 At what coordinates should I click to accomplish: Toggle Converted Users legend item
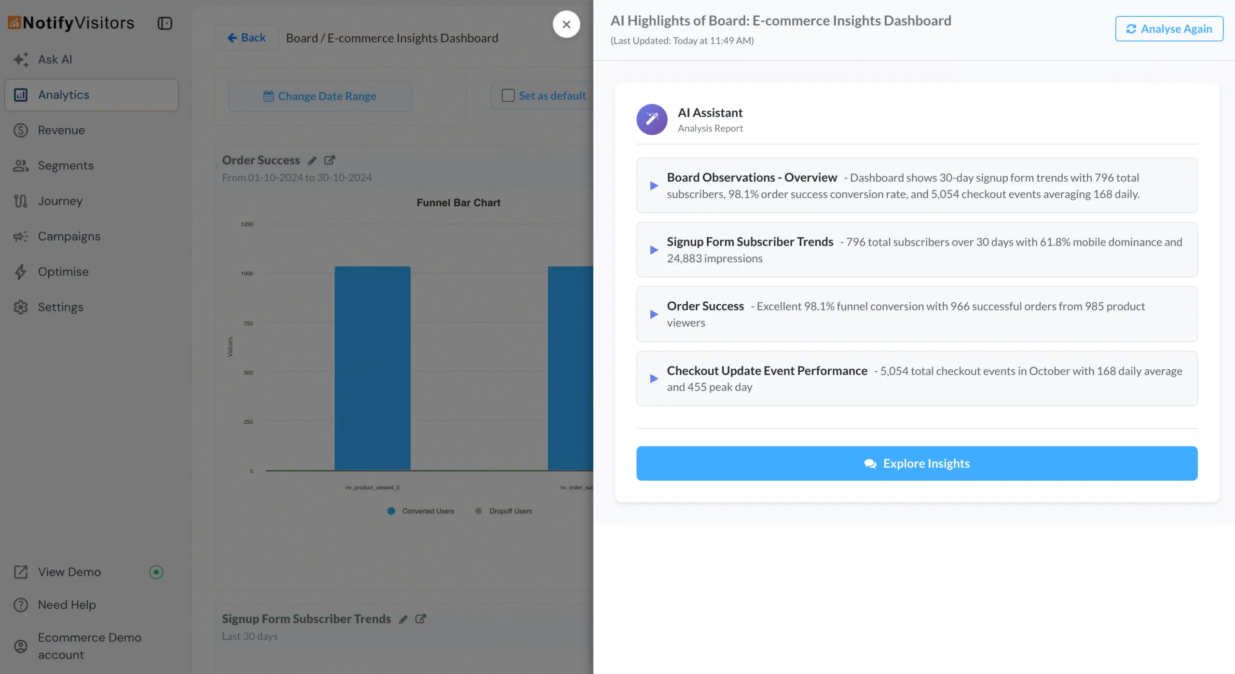point(421,511)
